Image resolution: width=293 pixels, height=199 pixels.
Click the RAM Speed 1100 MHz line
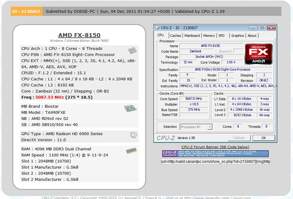point(65,155)
